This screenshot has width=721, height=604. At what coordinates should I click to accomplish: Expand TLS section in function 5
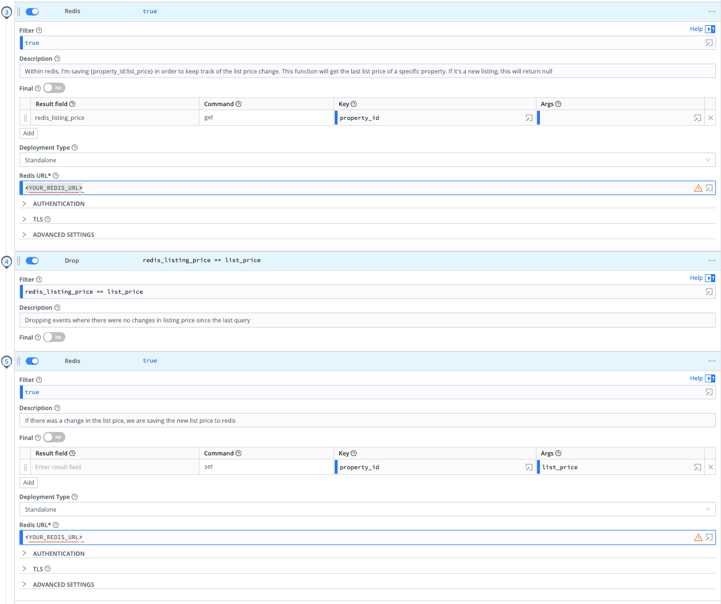pos(38,569)
